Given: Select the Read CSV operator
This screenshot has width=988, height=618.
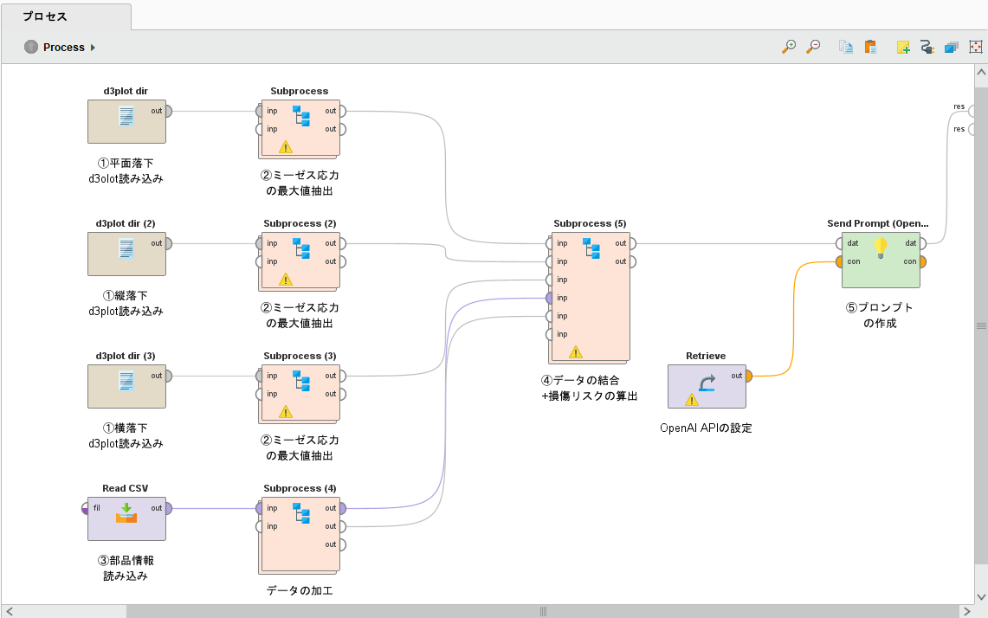Looking at the screenshot, I should [126, 518].
